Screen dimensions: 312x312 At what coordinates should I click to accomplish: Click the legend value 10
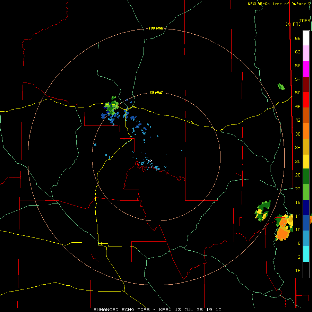coord(298,229)
